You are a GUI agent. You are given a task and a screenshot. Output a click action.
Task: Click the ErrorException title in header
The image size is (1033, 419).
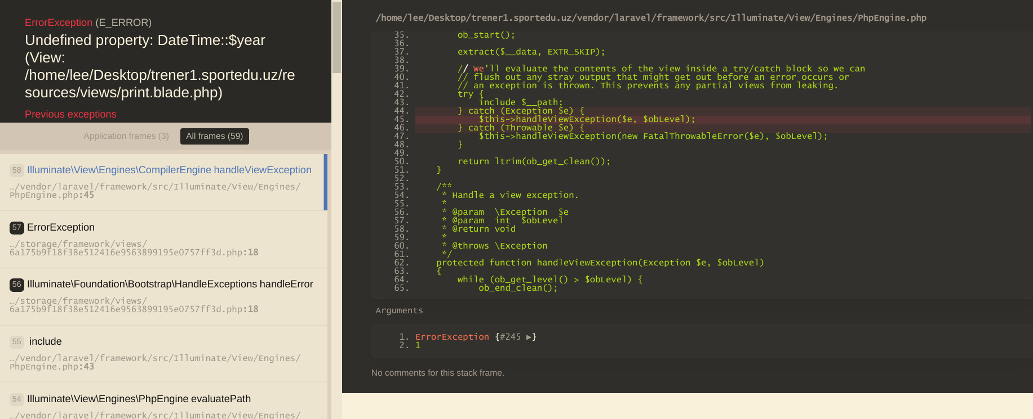59,22
